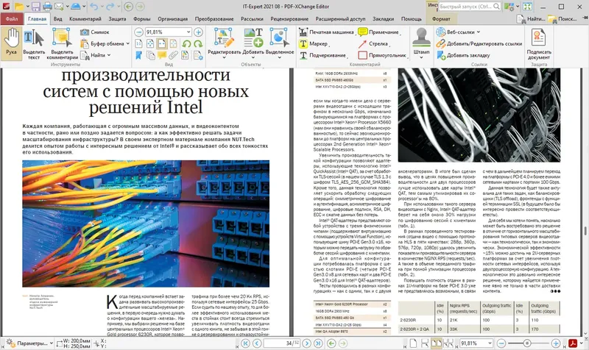This screenshot has width=589, height=350.
Task: Switch to the Закладки ribbon tab
Action: [x=383, y=19]
